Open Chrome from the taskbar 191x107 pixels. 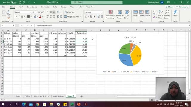(x=38, y=104)
